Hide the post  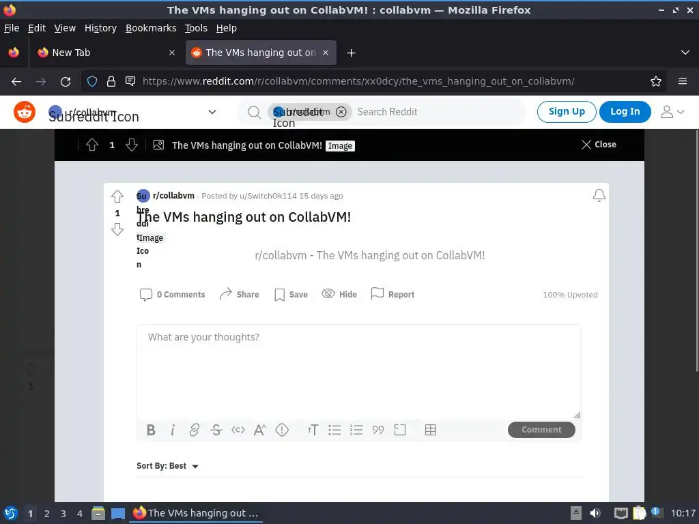[x=339, y=294]
